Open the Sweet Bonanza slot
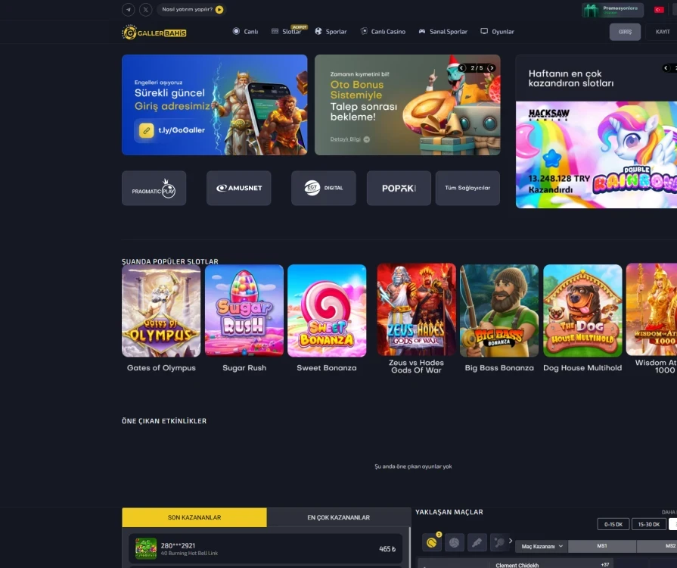This screenshot has width=677, height=568. (327, 311)
